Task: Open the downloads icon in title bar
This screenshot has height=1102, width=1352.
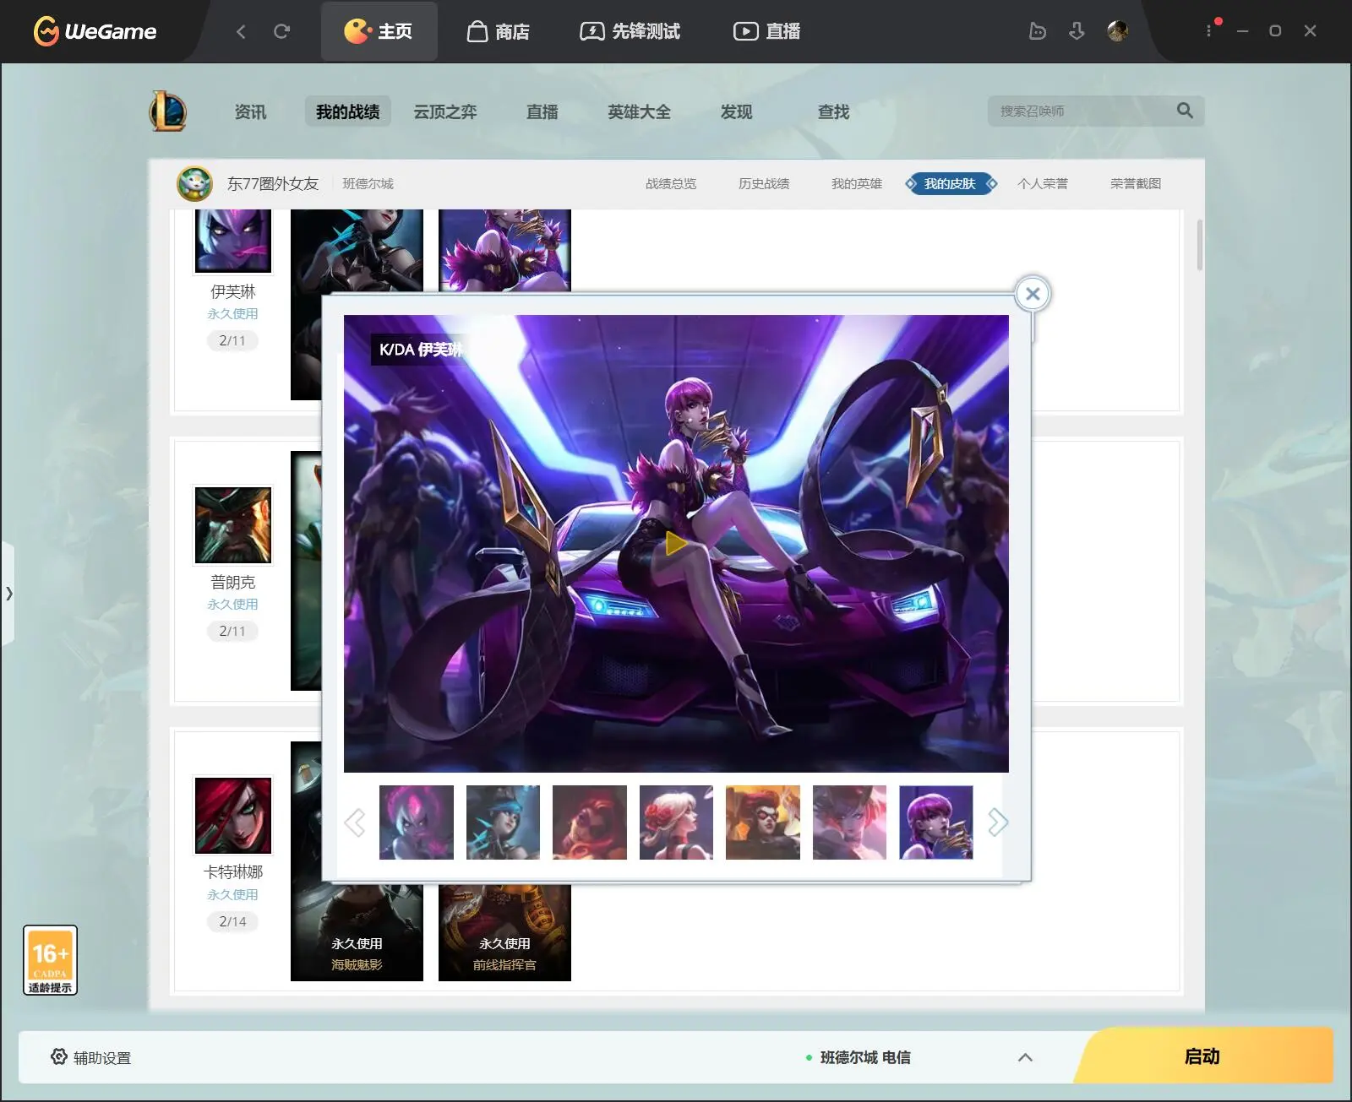Action: pos(1077,31)
